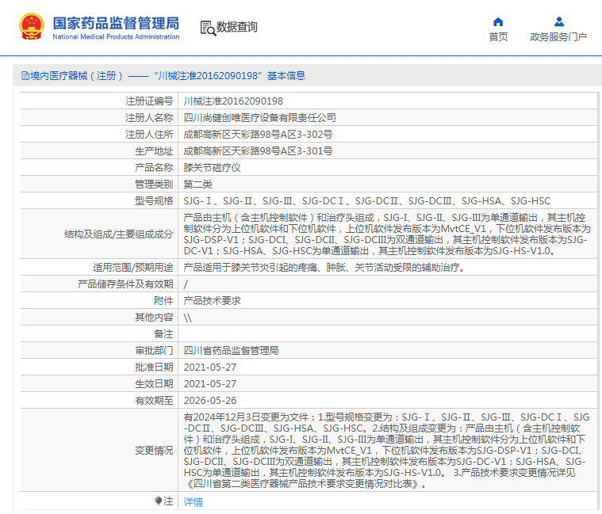Click the 审批部门 label
This screenshot has height=514, width=602.
pyautogui.click(x=154, y=351)
